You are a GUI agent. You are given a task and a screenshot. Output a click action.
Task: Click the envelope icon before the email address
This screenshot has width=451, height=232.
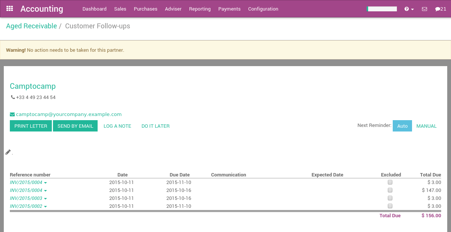(12, 114)
